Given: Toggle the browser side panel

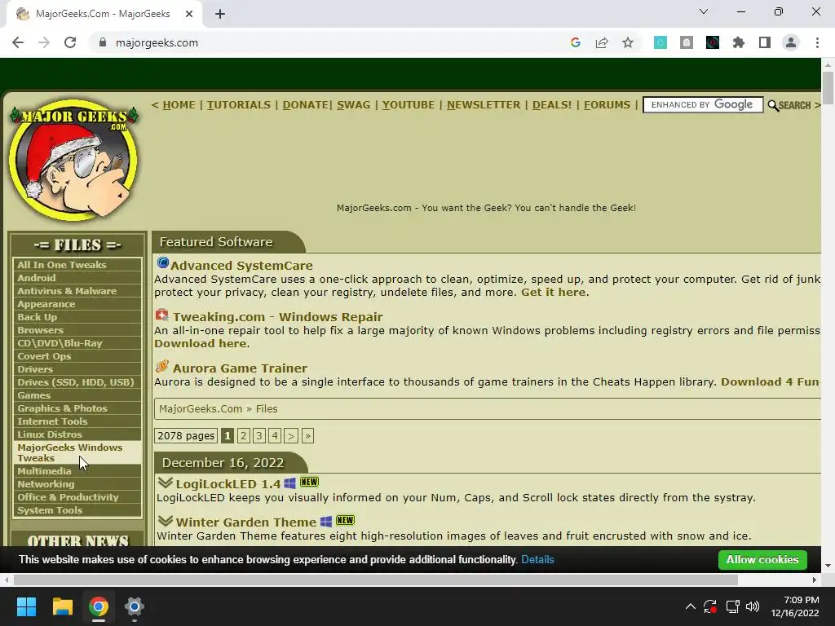Looking at the screenshot, I should [765, 42].
